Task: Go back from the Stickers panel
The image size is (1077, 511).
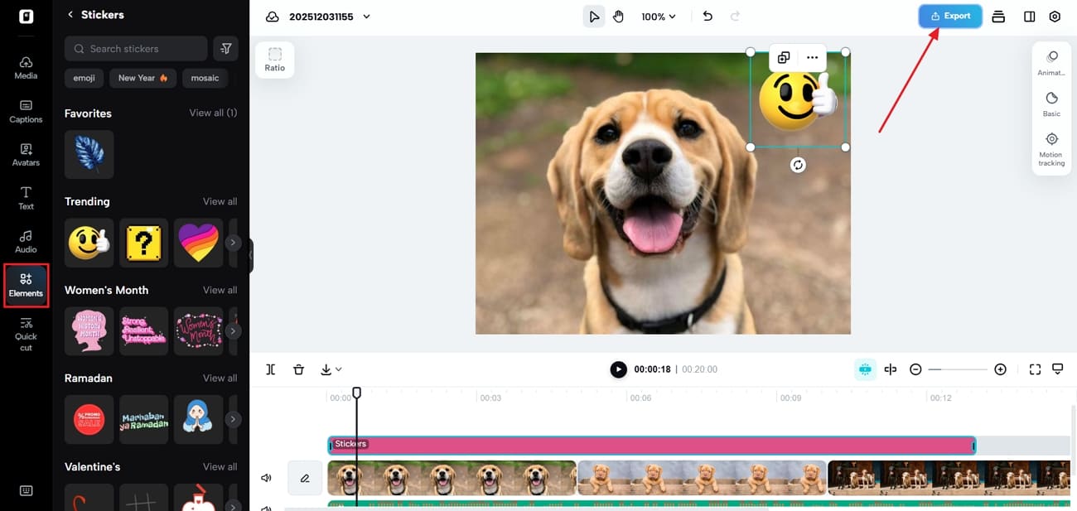Action: click(70, 14)
